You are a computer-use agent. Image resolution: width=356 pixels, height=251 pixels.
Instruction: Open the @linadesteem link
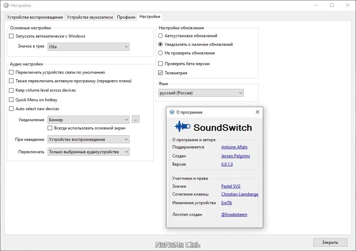[234, 215]
